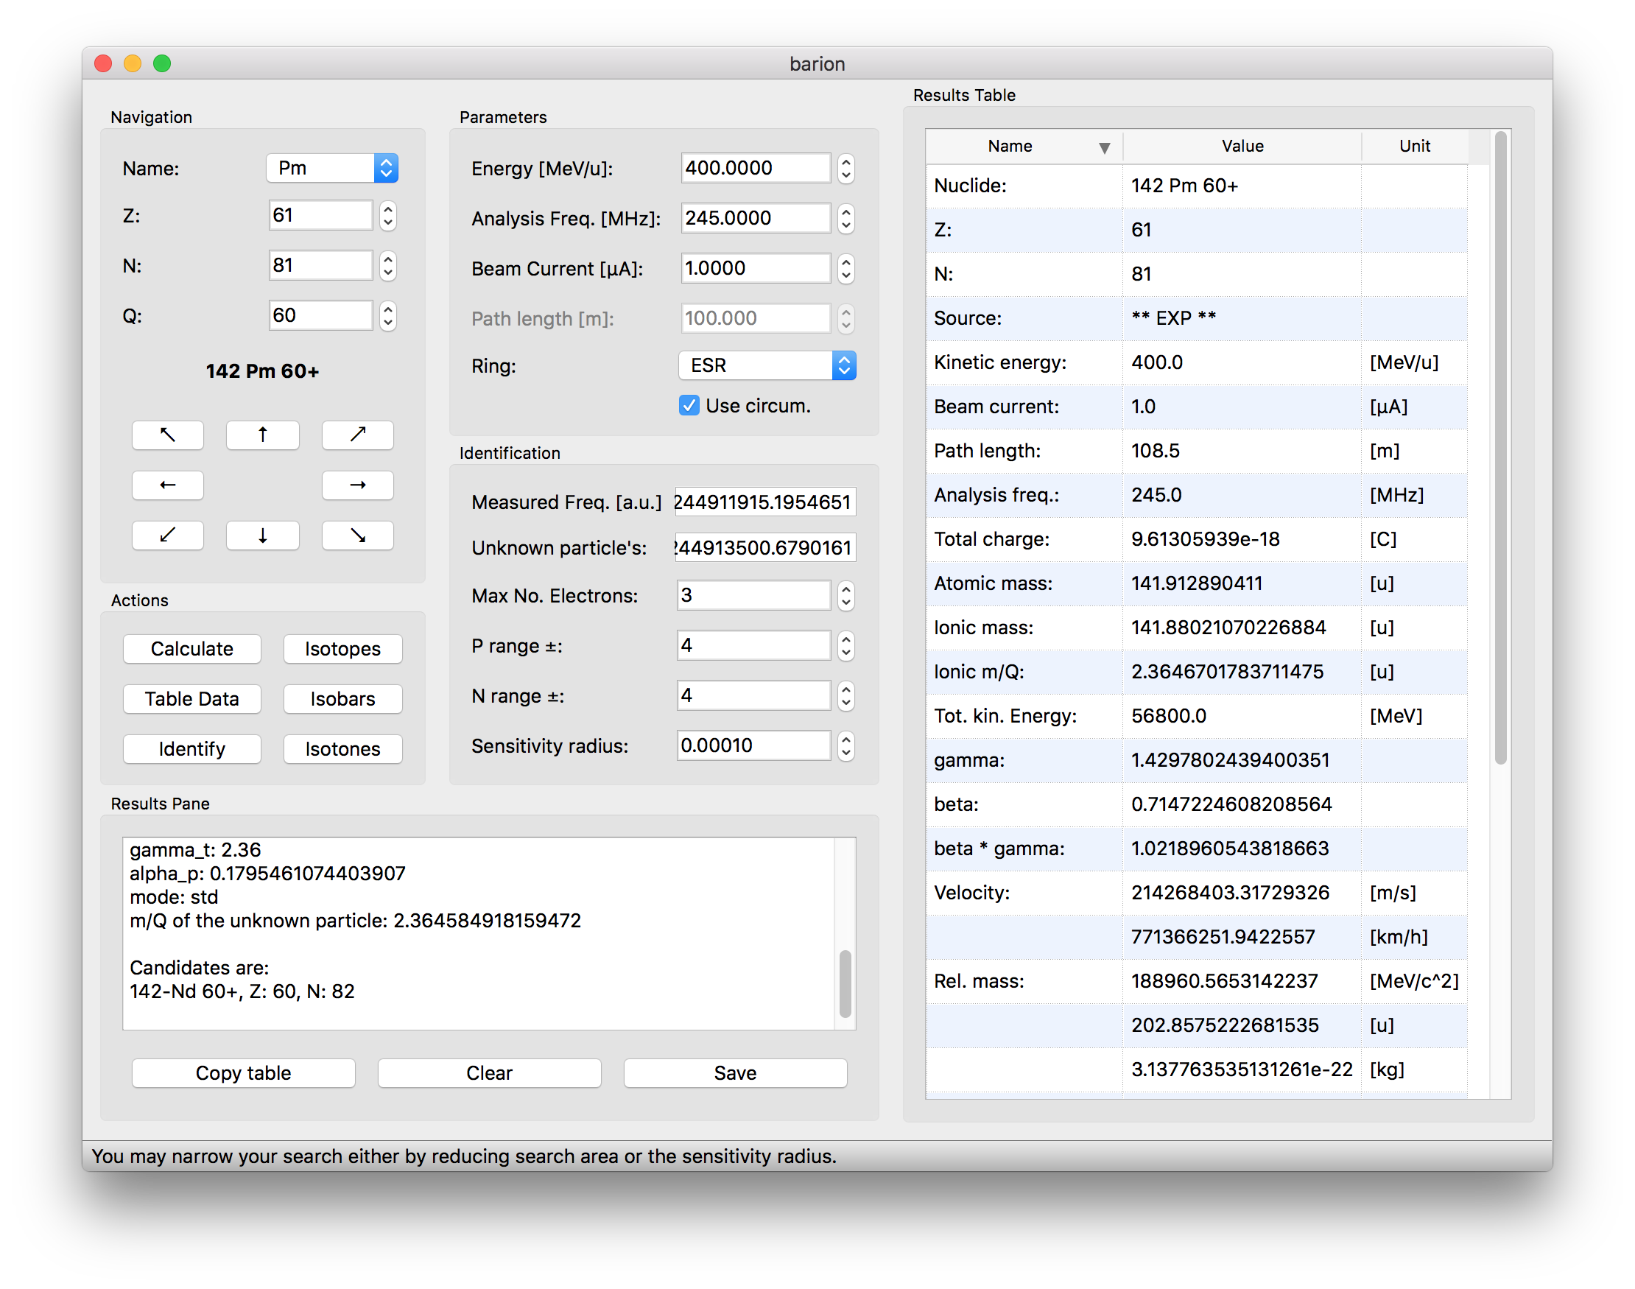Viewport: 1635px width, 1289px height.
Task: Click the Value column header
Action: pos(1242,147)
